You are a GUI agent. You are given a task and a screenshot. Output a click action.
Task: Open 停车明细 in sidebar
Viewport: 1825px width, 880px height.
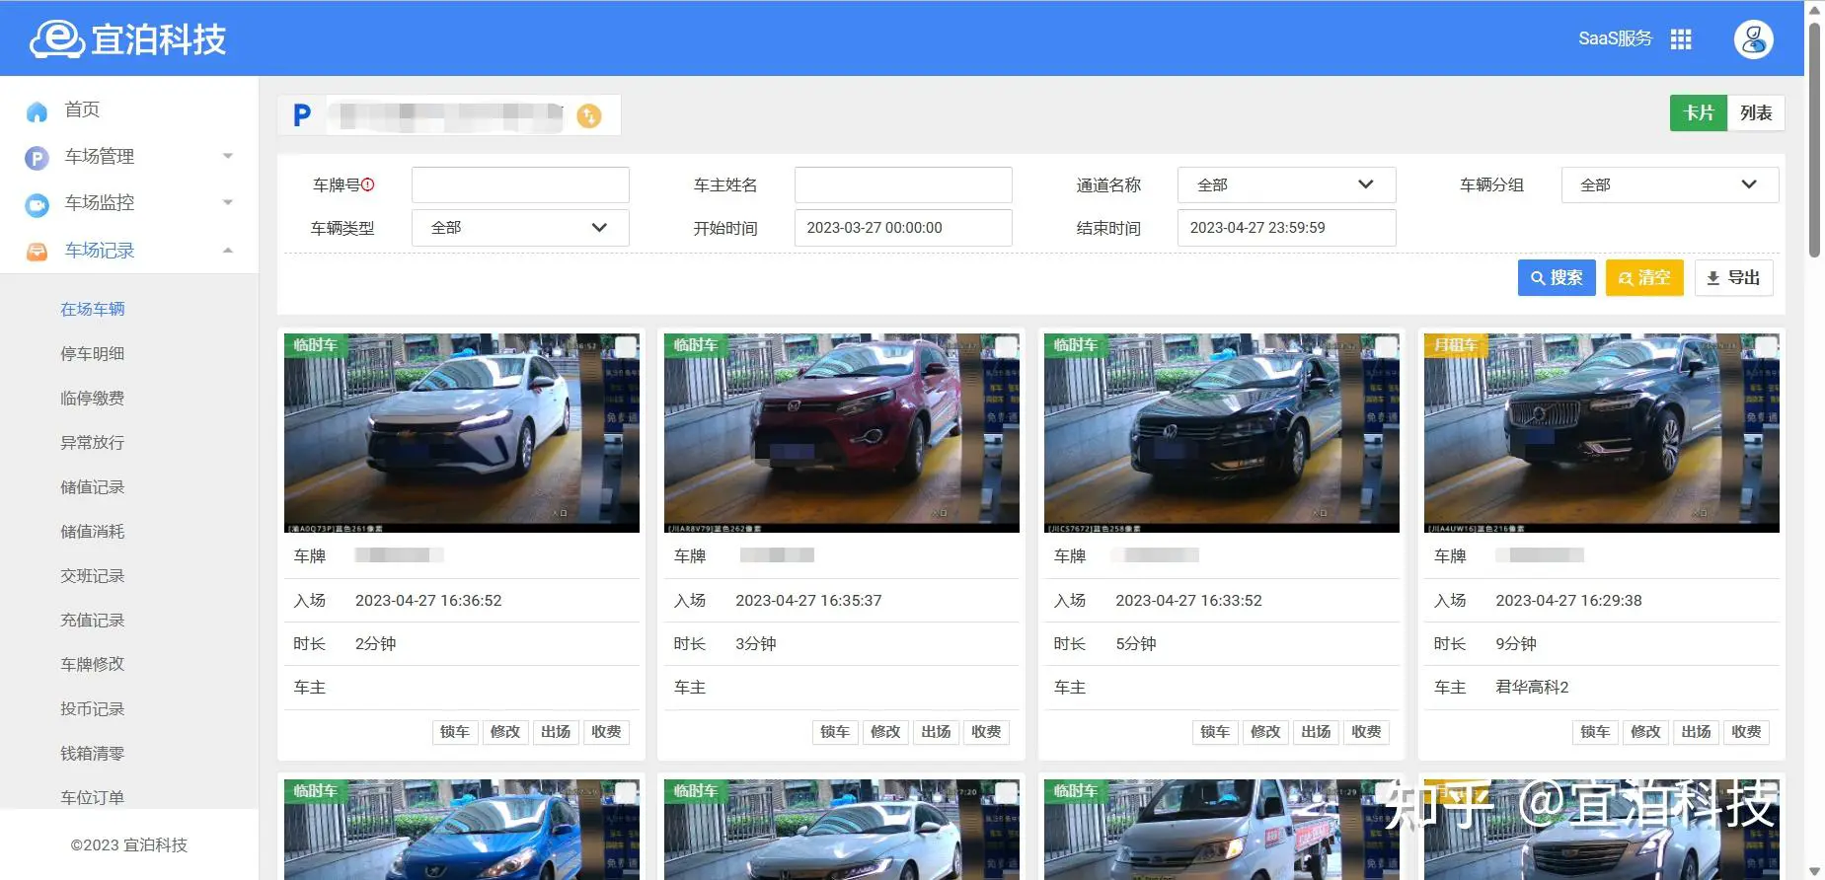(93, 353)
